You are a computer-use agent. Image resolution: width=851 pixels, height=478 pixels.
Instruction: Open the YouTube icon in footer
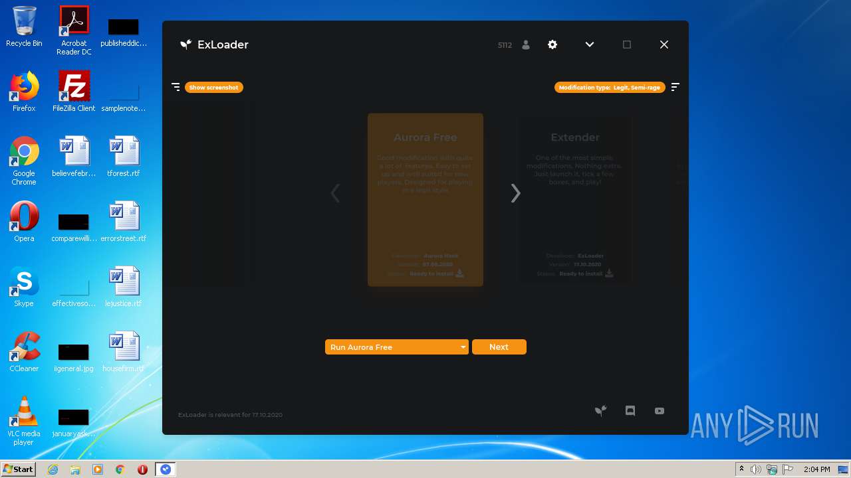pyautogui.click(x=660, y=411)
